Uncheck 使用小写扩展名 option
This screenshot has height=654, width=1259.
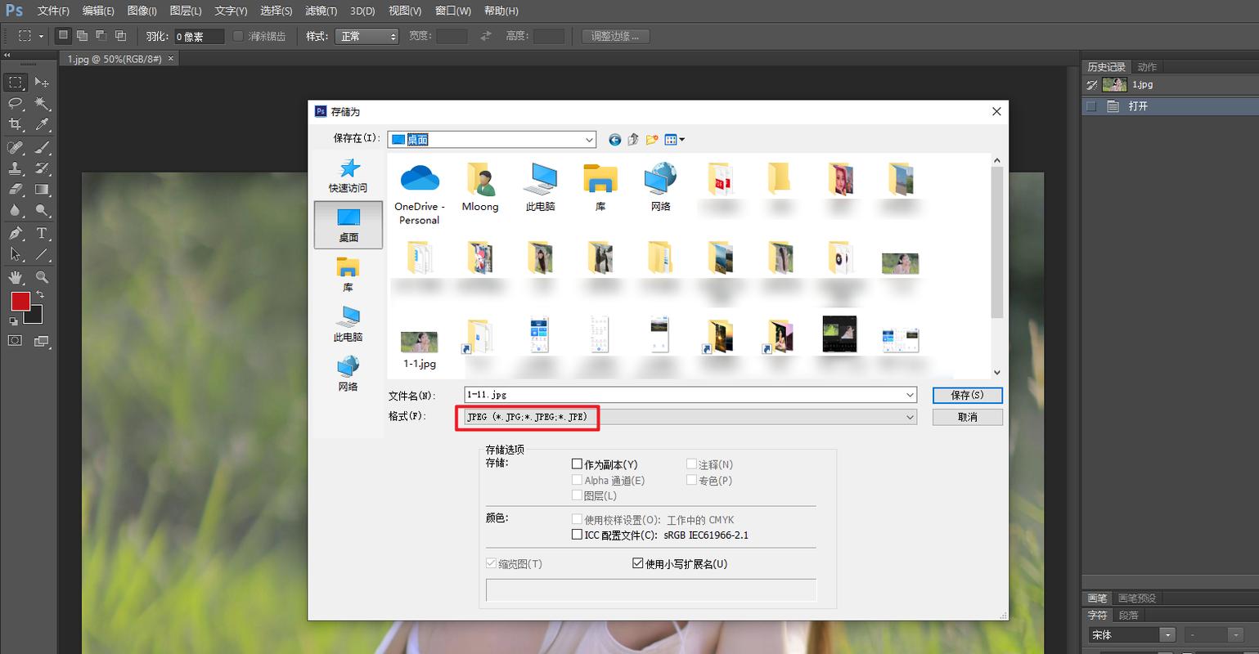(636, 563)
